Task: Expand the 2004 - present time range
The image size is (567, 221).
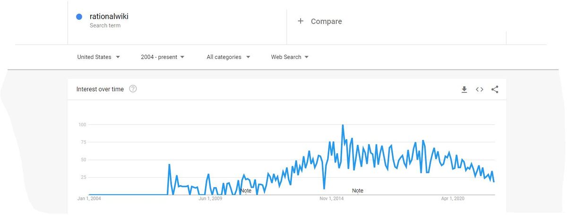Action: click(x=163, y=57)
